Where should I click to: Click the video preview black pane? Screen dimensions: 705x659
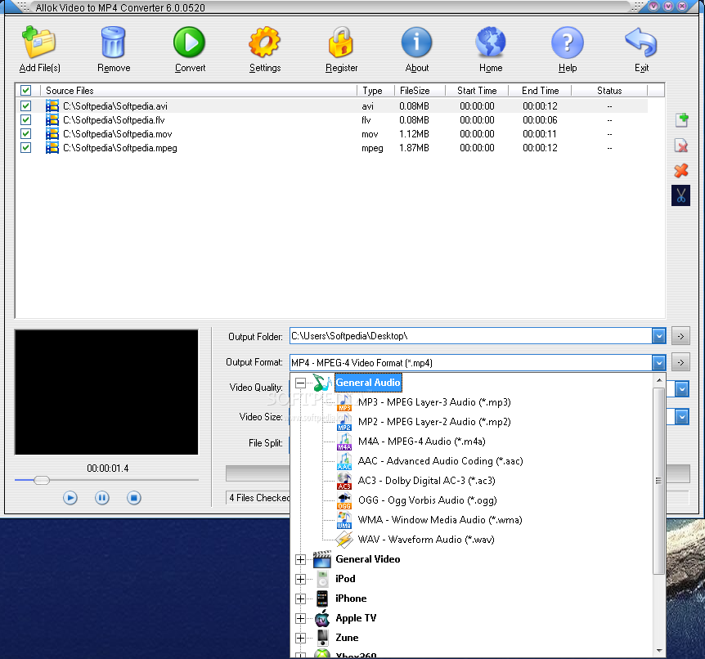[x=106, y=392]
